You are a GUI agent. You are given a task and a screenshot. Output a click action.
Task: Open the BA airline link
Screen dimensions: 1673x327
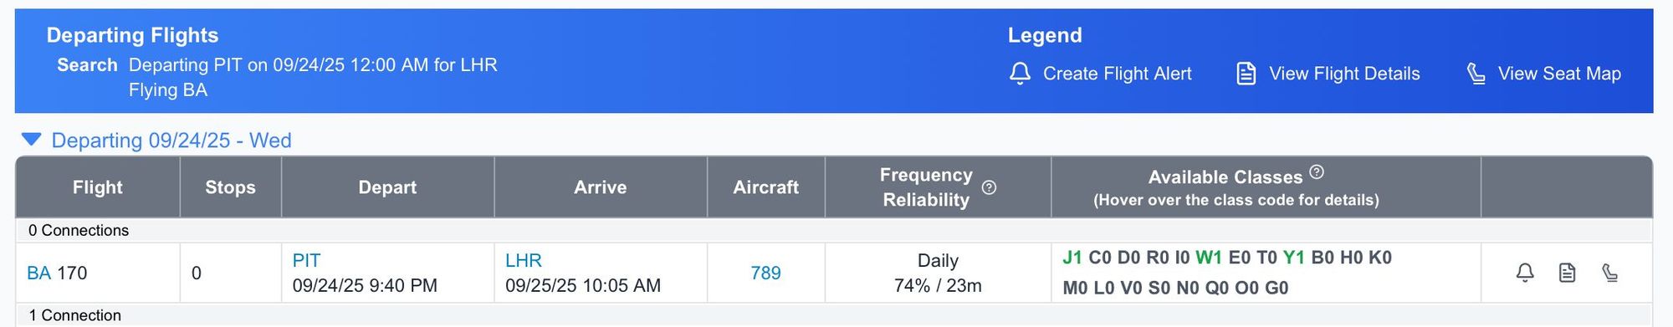tap(38, 273)
